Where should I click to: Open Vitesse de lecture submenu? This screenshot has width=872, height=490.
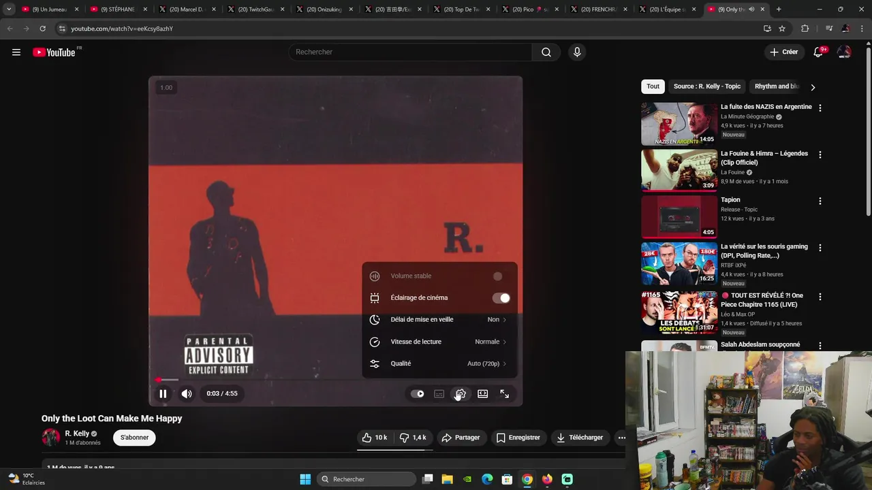click(x=439, y=342)
